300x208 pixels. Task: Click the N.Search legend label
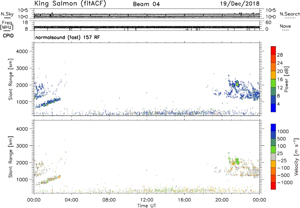289,14
